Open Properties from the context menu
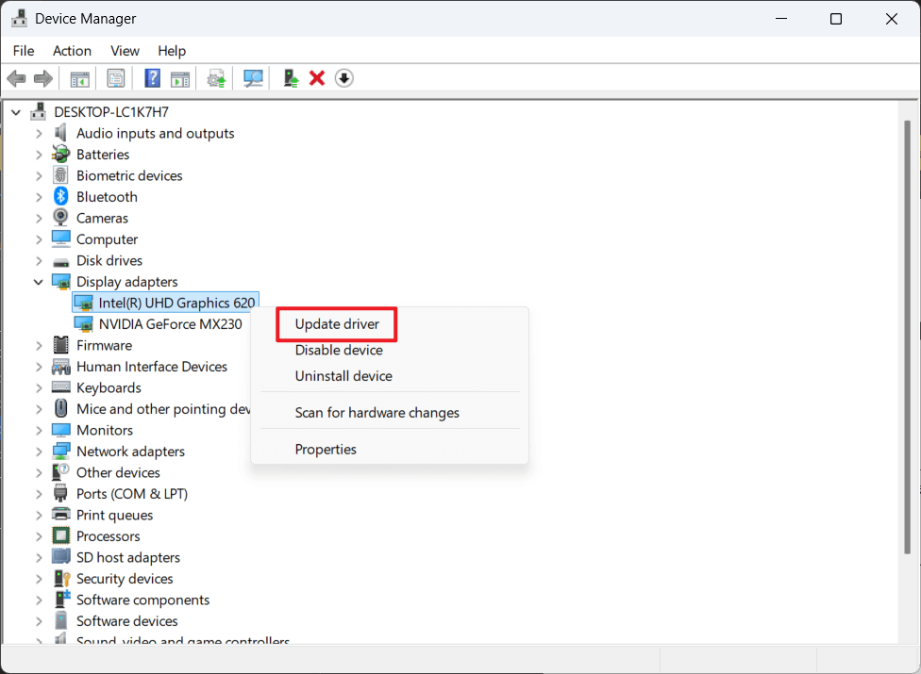The width and height of the screenshot is (921, 674). click(x=326, y=449)
